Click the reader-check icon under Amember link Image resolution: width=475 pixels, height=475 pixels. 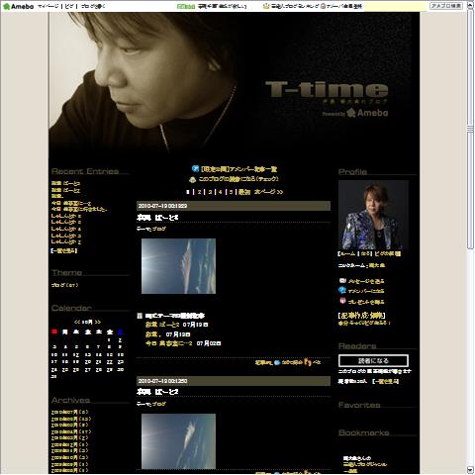[192, 179]
